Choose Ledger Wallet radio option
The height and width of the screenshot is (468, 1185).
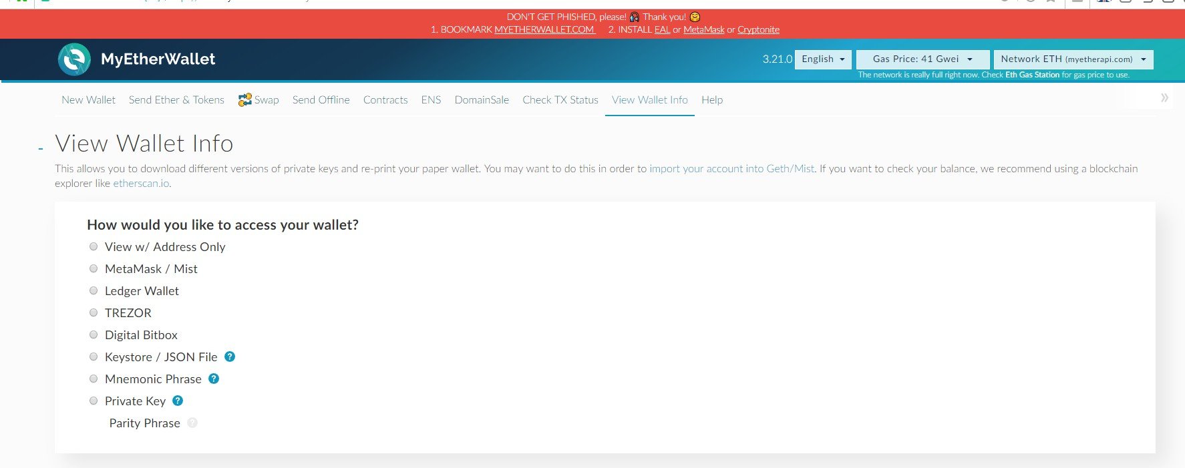pyautogui.click(x=94, y=290)
